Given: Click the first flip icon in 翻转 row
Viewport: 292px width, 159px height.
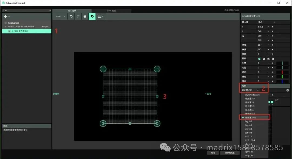Looking at the screenshot, I should point(259,59).
